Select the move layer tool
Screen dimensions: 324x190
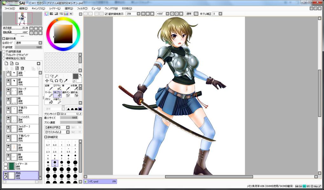[x=47, y=81]
